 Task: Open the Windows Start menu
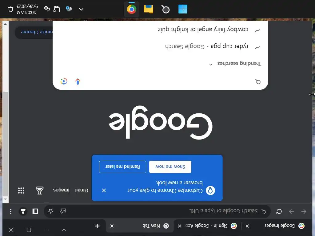pos(183,9)
